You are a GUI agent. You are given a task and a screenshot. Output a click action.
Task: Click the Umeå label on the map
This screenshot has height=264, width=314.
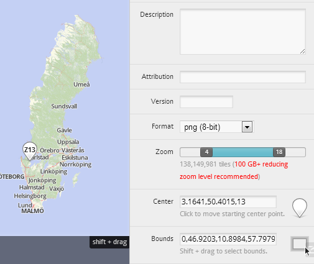click(x=81, y=84)
